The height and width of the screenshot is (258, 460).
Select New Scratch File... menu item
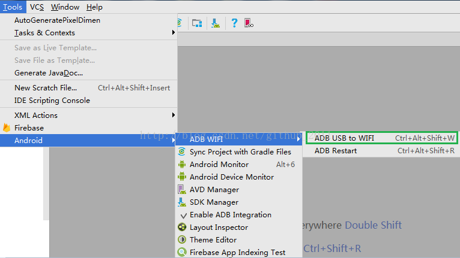(x=89, y=88)
